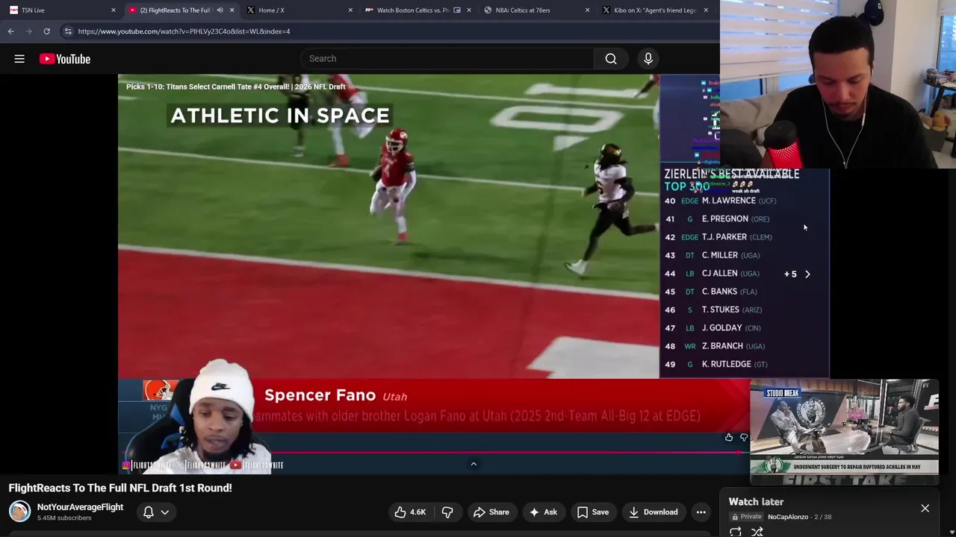Viewport: 956px width, 537px height.
Task: Click the video title 'FlightReacts To The Full NFL Draft'
Action: [120, 488]
